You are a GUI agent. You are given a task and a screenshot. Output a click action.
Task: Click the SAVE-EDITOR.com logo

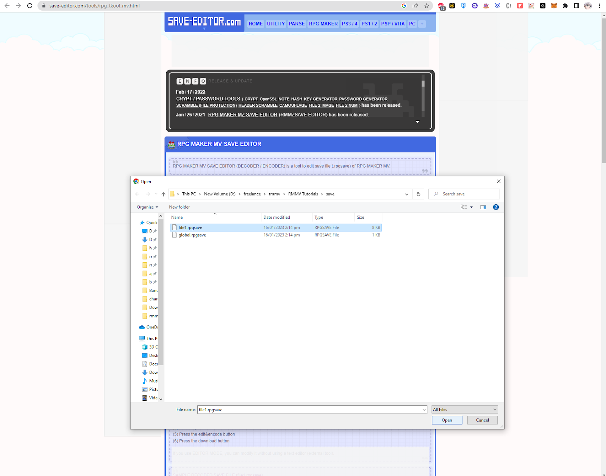205,22
